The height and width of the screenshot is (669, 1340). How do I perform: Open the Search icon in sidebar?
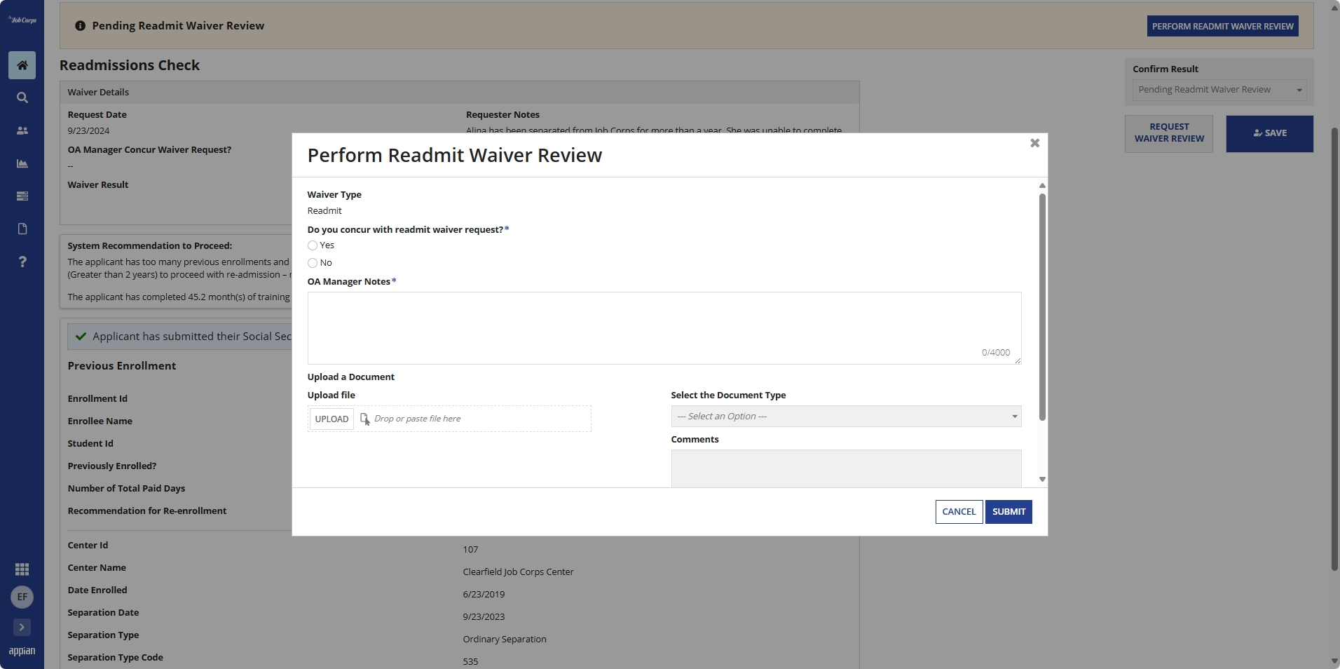coord(22,98)
